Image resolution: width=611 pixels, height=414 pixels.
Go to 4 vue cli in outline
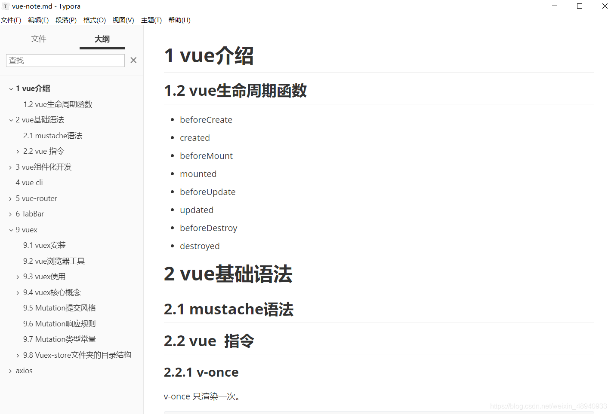29,183
